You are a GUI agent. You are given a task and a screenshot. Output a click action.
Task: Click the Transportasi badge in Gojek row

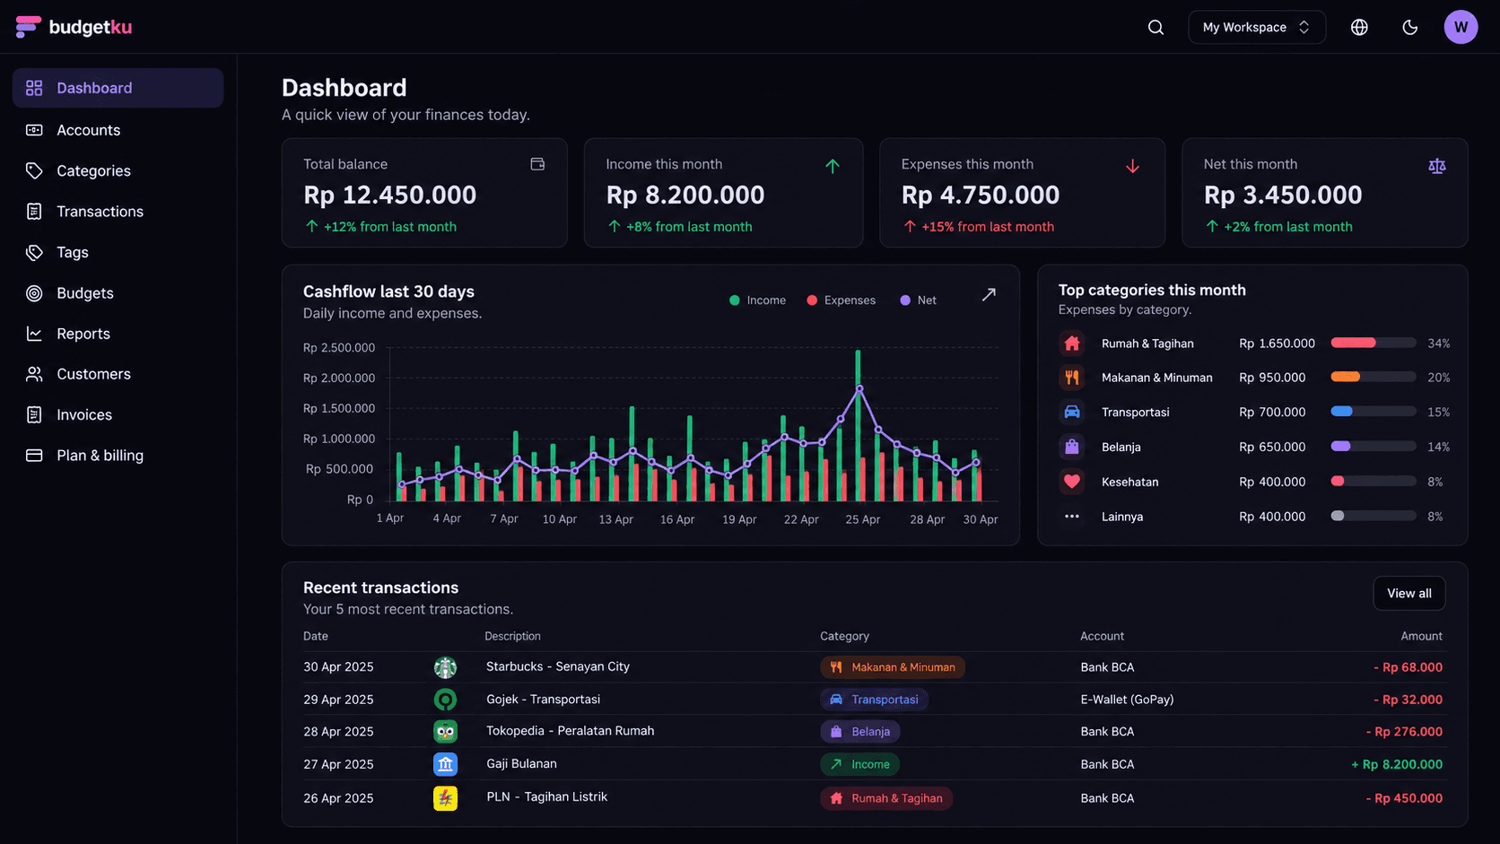pos(874,700)
